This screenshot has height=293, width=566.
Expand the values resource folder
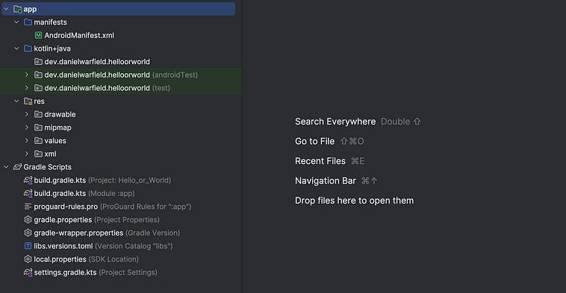[27, 141]
